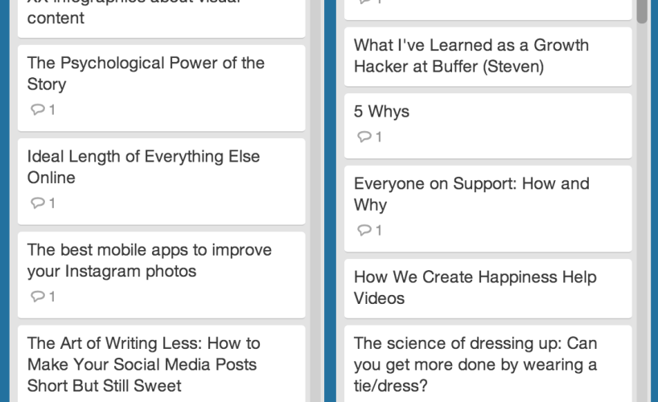Open The science of dressing up card
The image size is (658, 402).
pos(488,364)
